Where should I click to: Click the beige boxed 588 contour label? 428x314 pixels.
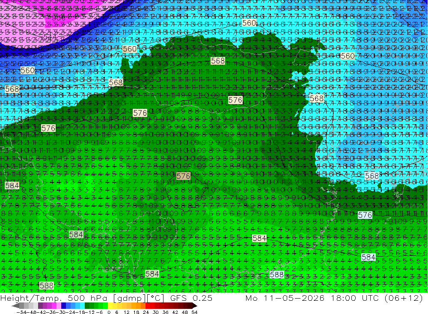pos(46,286)
